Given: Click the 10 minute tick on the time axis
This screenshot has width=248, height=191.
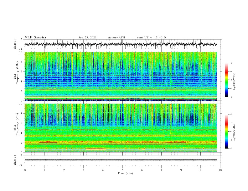Looking at the screenshot, I should click(x=220, y=170).
